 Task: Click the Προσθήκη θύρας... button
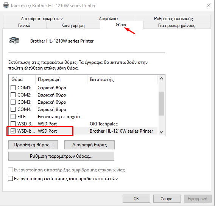33,145
